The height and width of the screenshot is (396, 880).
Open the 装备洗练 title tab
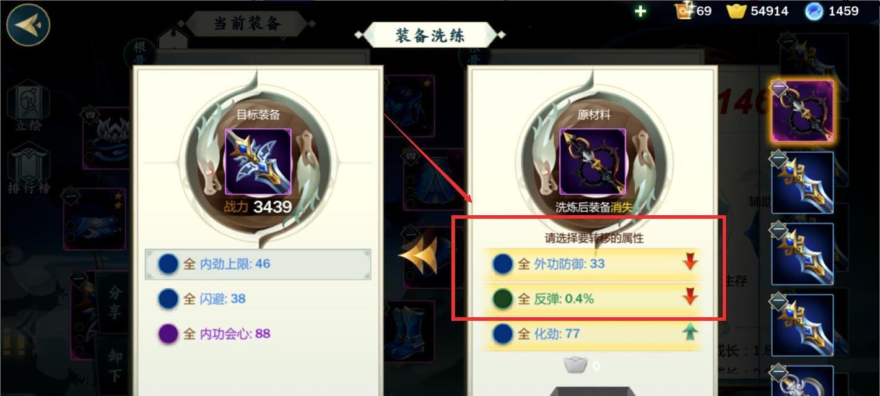(430, 35)
